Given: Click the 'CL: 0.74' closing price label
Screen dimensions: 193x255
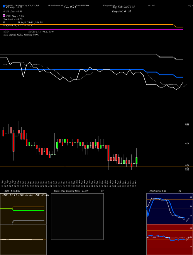Looking at the screenshot, I should (70, 7).
